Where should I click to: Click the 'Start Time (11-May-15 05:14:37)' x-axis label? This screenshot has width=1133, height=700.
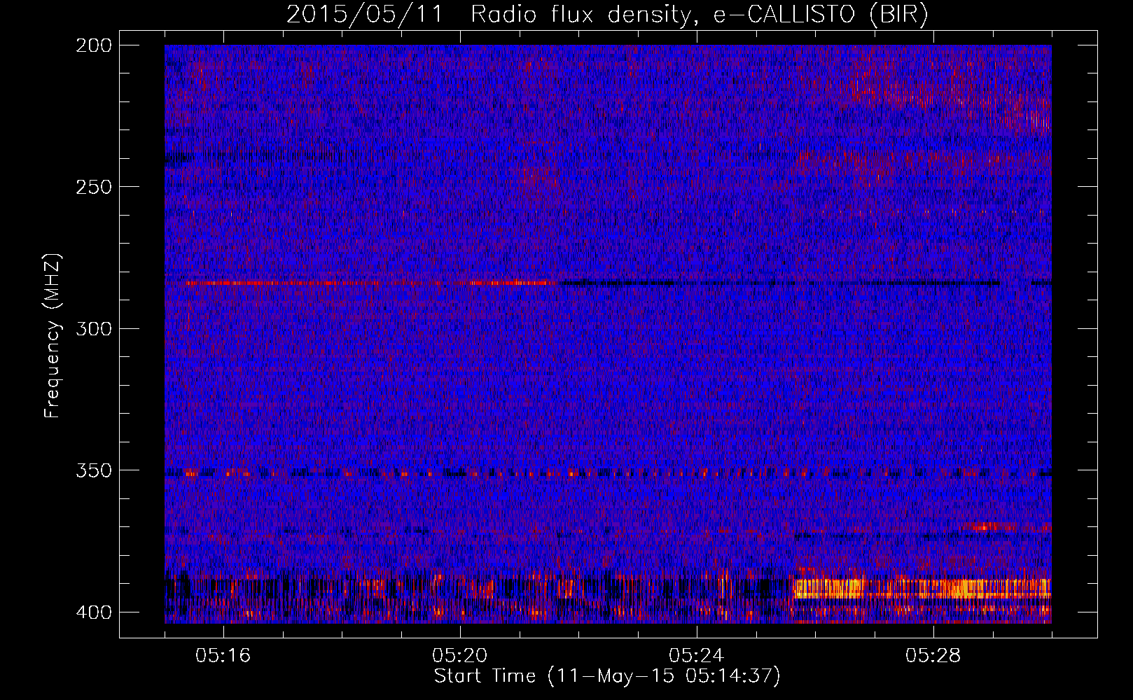tap(607, 676)
